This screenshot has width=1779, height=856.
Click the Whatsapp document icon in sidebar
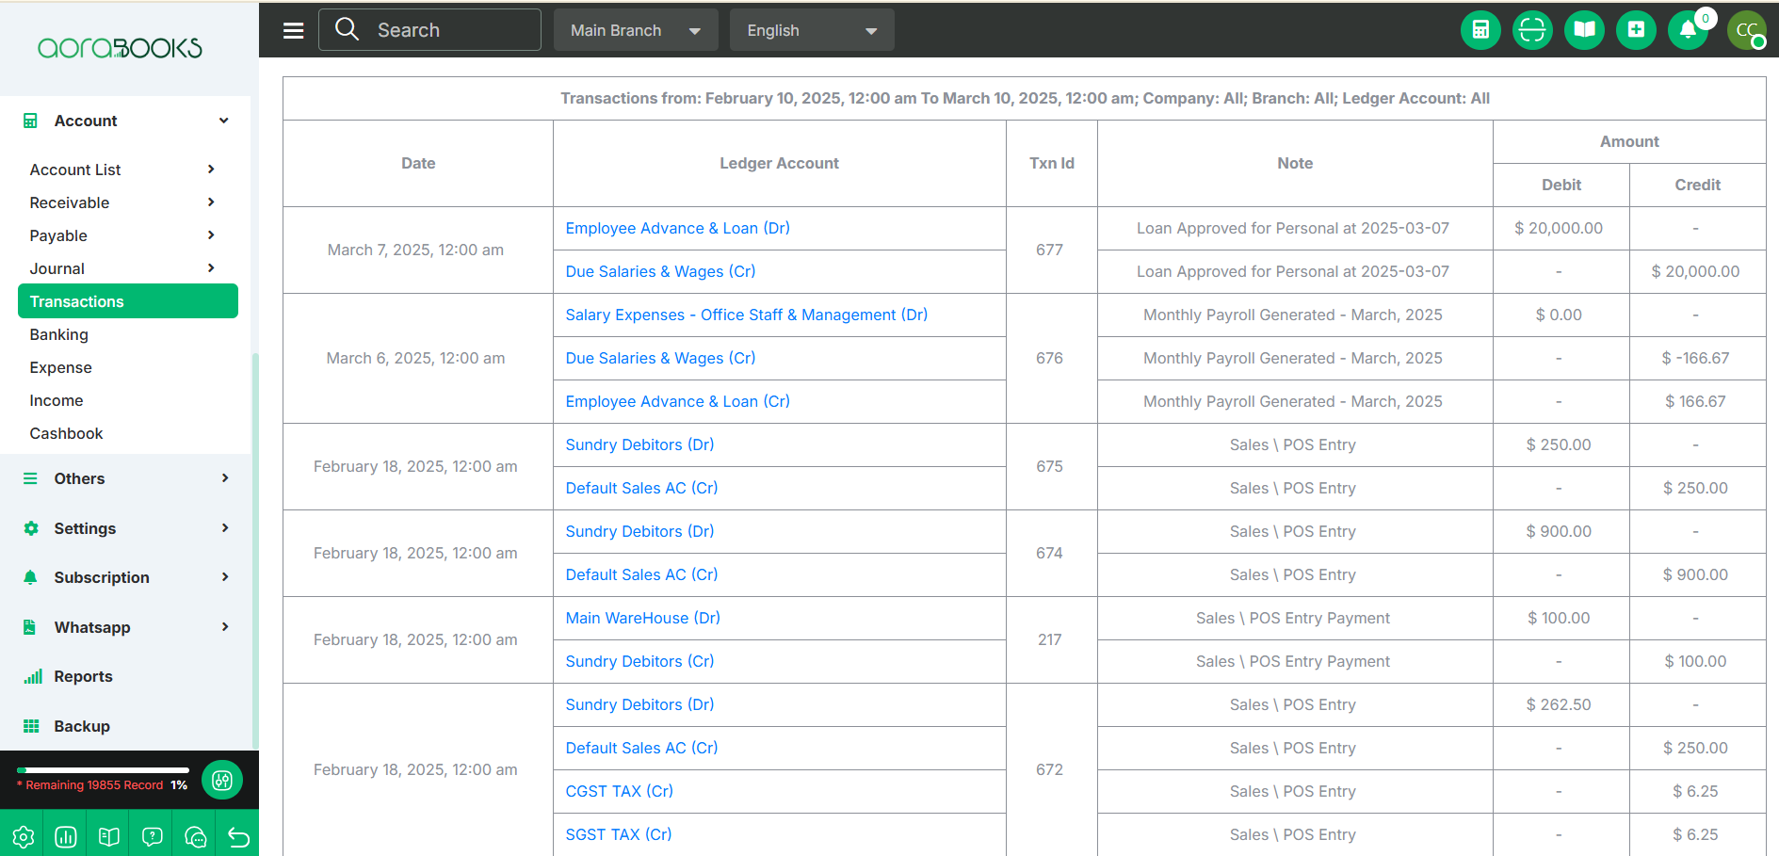pos(30,627)
